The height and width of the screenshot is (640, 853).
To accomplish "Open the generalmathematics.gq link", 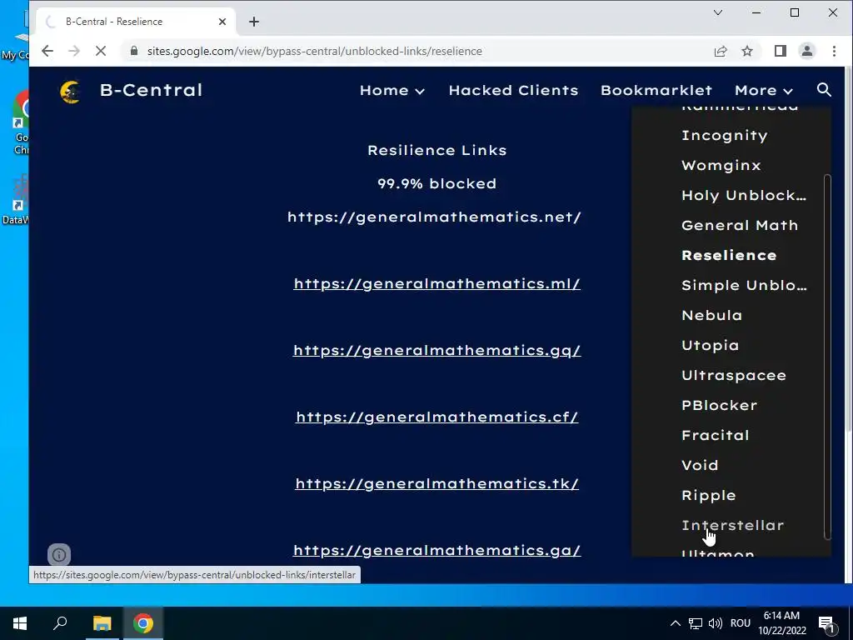I will tap(436, 351).
